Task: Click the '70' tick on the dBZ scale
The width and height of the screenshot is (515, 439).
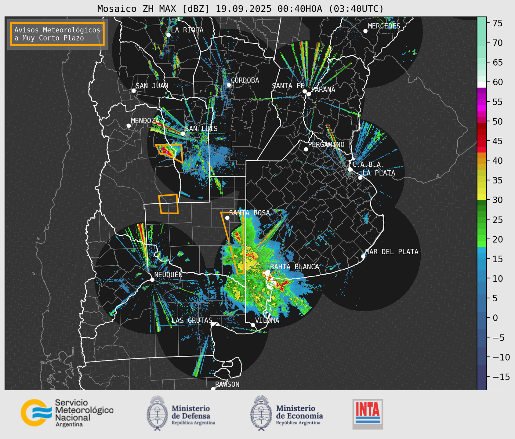Action: (x=497, y=43)
